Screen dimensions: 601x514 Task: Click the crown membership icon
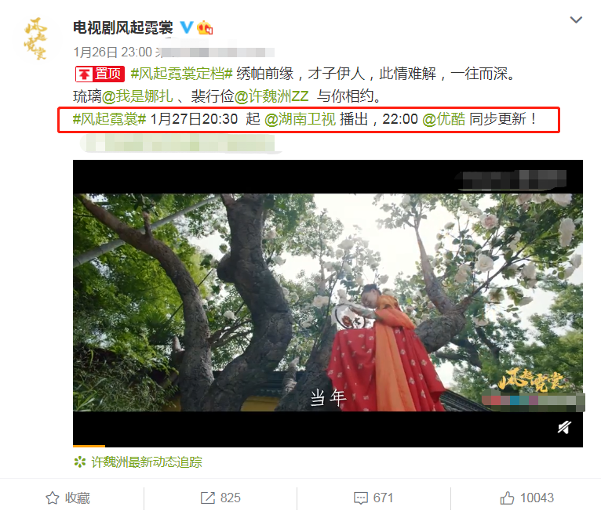(x=205, y=28)
